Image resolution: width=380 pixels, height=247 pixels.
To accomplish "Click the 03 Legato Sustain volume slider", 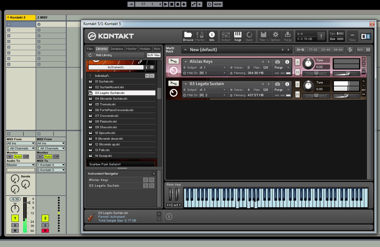I will click(x=346, y=96).
